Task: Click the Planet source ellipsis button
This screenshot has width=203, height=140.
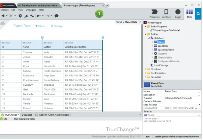Action: (x=199, y=115)
